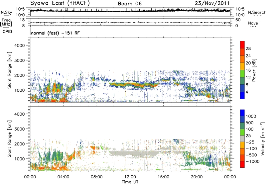Click the '1000' velocity scale value
Image resolution: width=266 pixels, height=184 pixels.
pyautogui.click(x=251, y=116)
